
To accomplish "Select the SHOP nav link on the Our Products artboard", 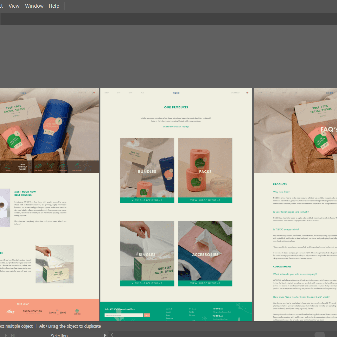I will (x=118, y=93).
